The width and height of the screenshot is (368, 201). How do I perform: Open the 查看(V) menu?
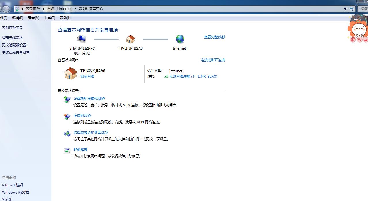33,18
